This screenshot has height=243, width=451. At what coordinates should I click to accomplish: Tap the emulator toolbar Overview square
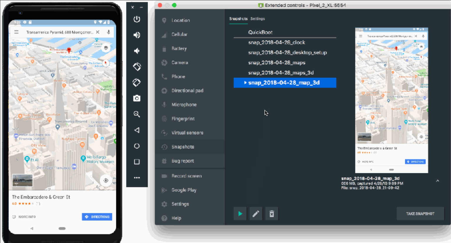(x=137, y=162)
